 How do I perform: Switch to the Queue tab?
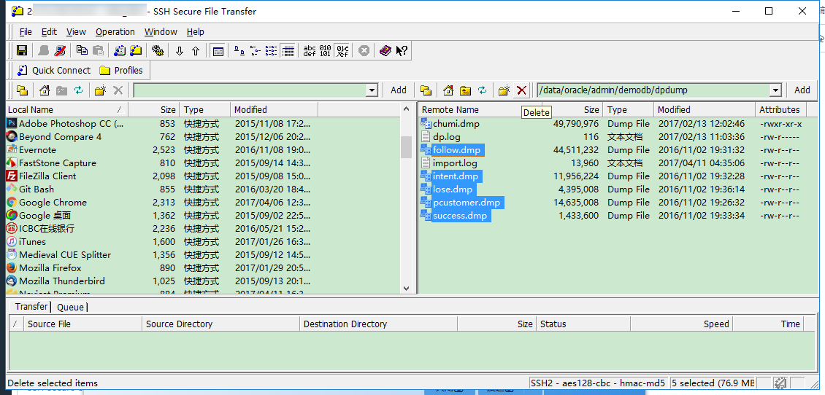(x=71, y=308)
